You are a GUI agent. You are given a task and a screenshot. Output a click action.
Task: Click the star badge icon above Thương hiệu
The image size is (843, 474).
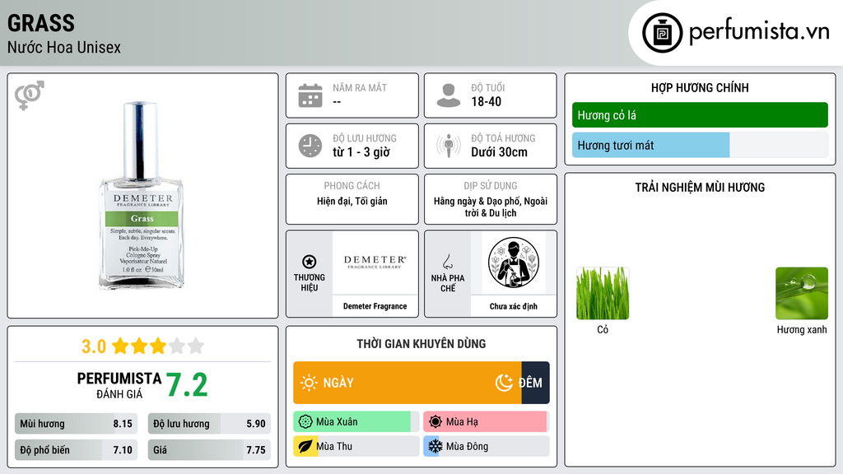[x=310, y=262]
